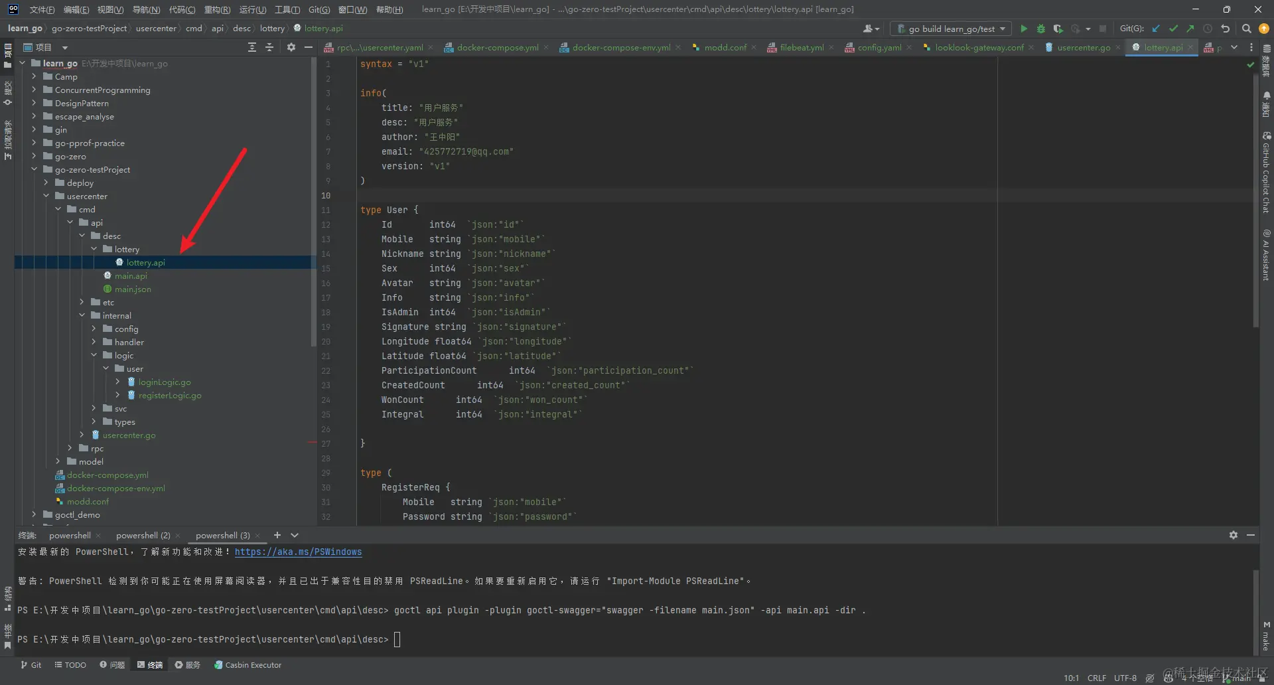
Task: Open the 文件(F) menu
Action: tap(42, 9)
